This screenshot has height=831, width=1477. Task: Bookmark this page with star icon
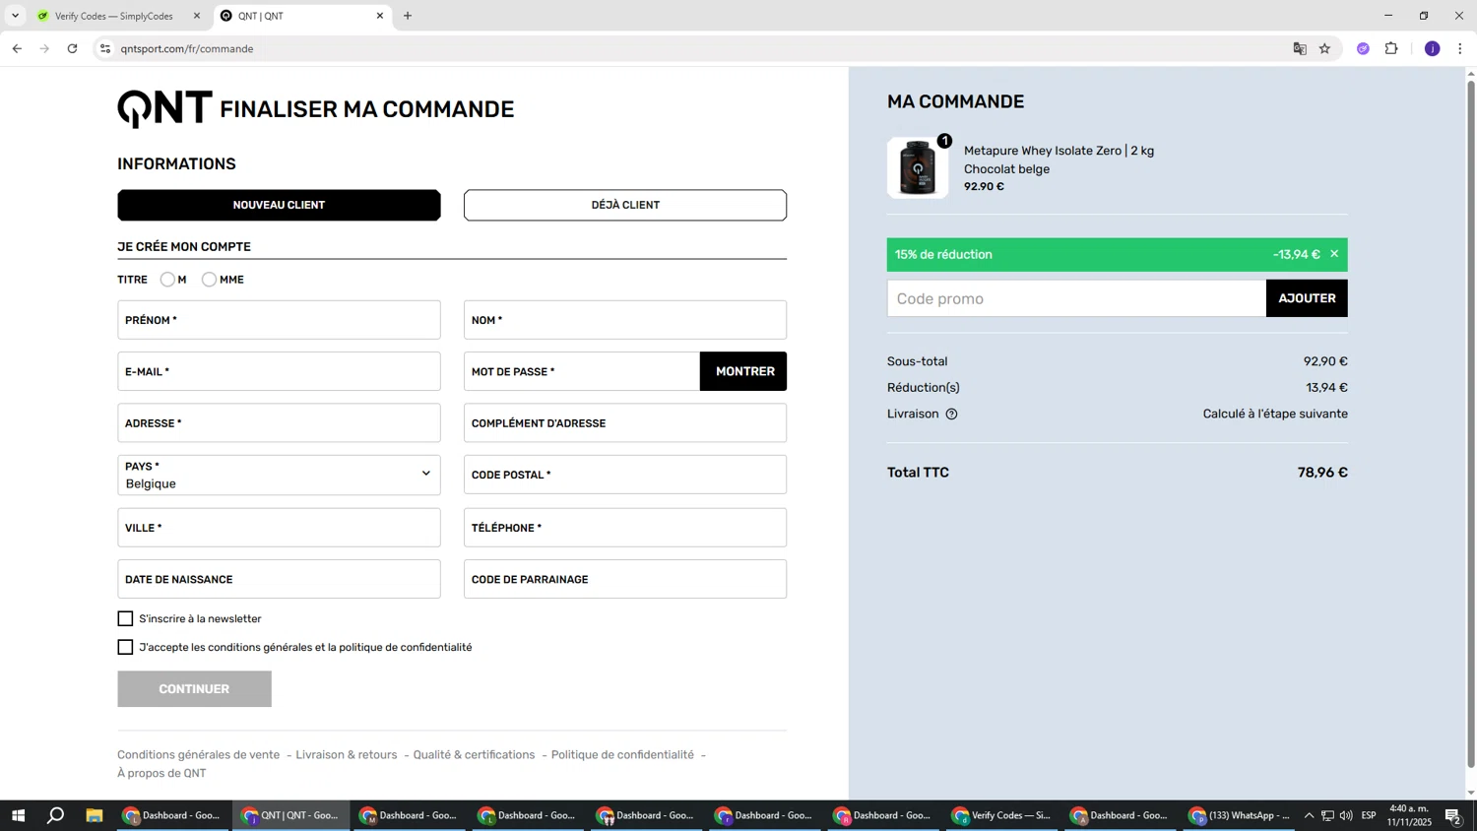(x=1324, y=48)
